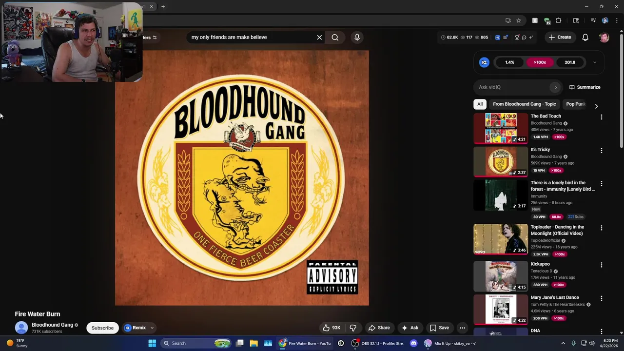This screenshot has height=351, width=624.
Task: Click the green extension icon with 15 badge
Action: point(547,21)
